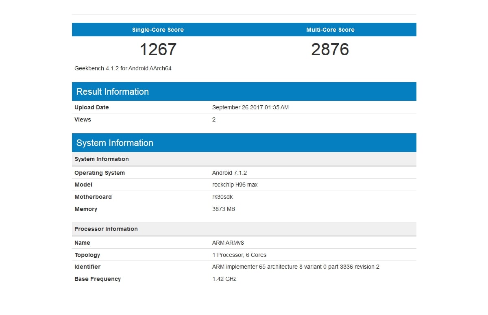The width and height of the screenshot is (488, 315).
Task: Click the System Information section header
Action: 115,143
